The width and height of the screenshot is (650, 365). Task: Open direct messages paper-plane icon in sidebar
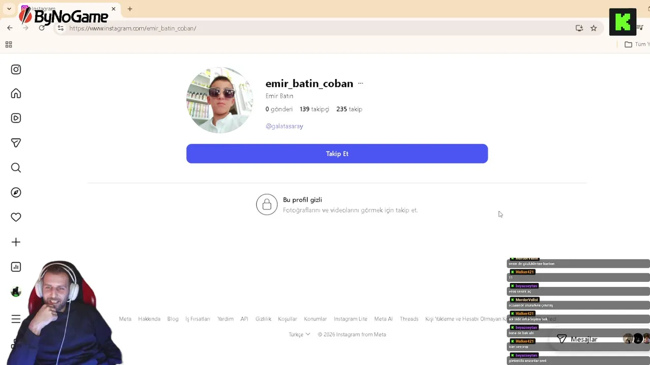[x=16, y=143]
